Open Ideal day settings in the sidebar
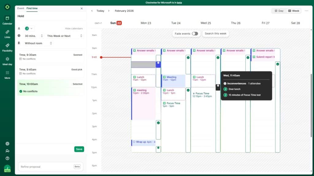The image size is (314, 176). [x=7, y=61]
